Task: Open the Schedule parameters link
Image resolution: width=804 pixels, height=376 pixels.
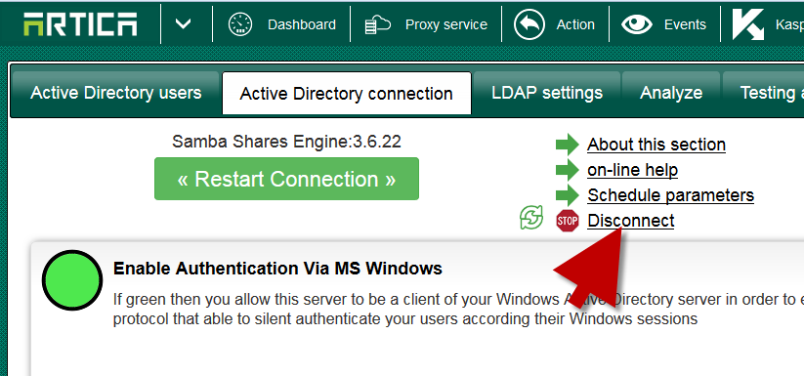Action: [671, 195]
